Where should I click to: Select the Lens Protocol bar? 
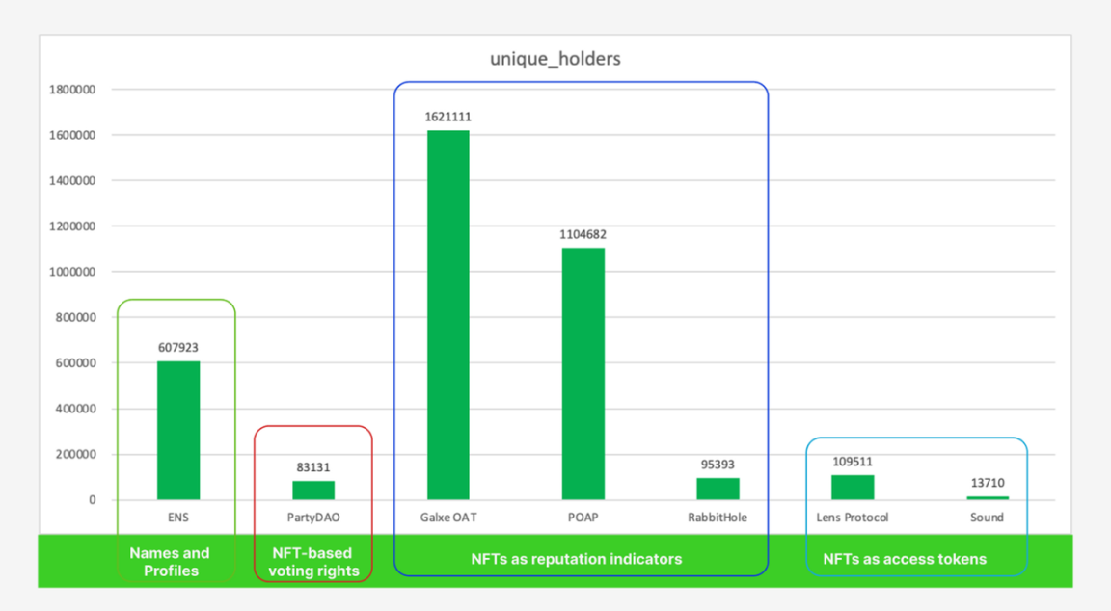tap(853, 487)
